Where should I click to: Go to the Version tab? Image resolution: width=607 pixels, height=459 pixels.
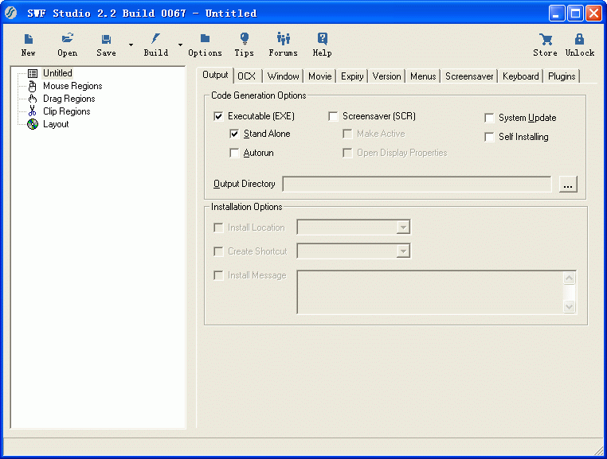386,76
